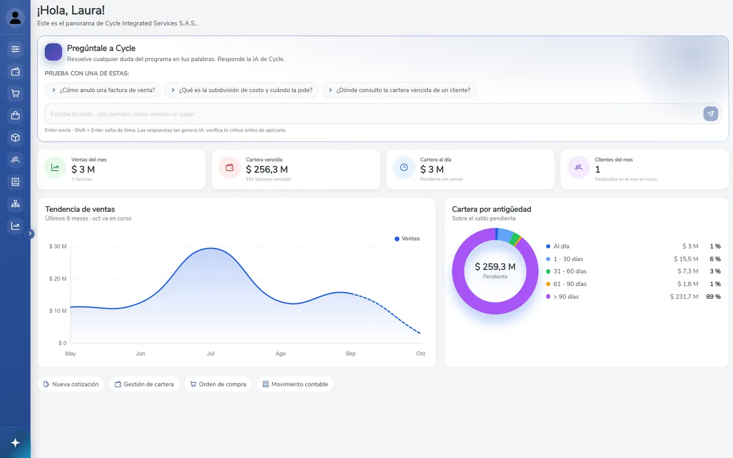This screenshot has height=458, width=733.
Task: Expand the sidebar with the chevron arrow
Action: coord(30,234)
